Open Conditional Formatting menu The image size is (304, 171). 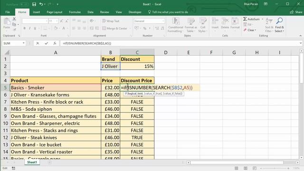(175, 25)
